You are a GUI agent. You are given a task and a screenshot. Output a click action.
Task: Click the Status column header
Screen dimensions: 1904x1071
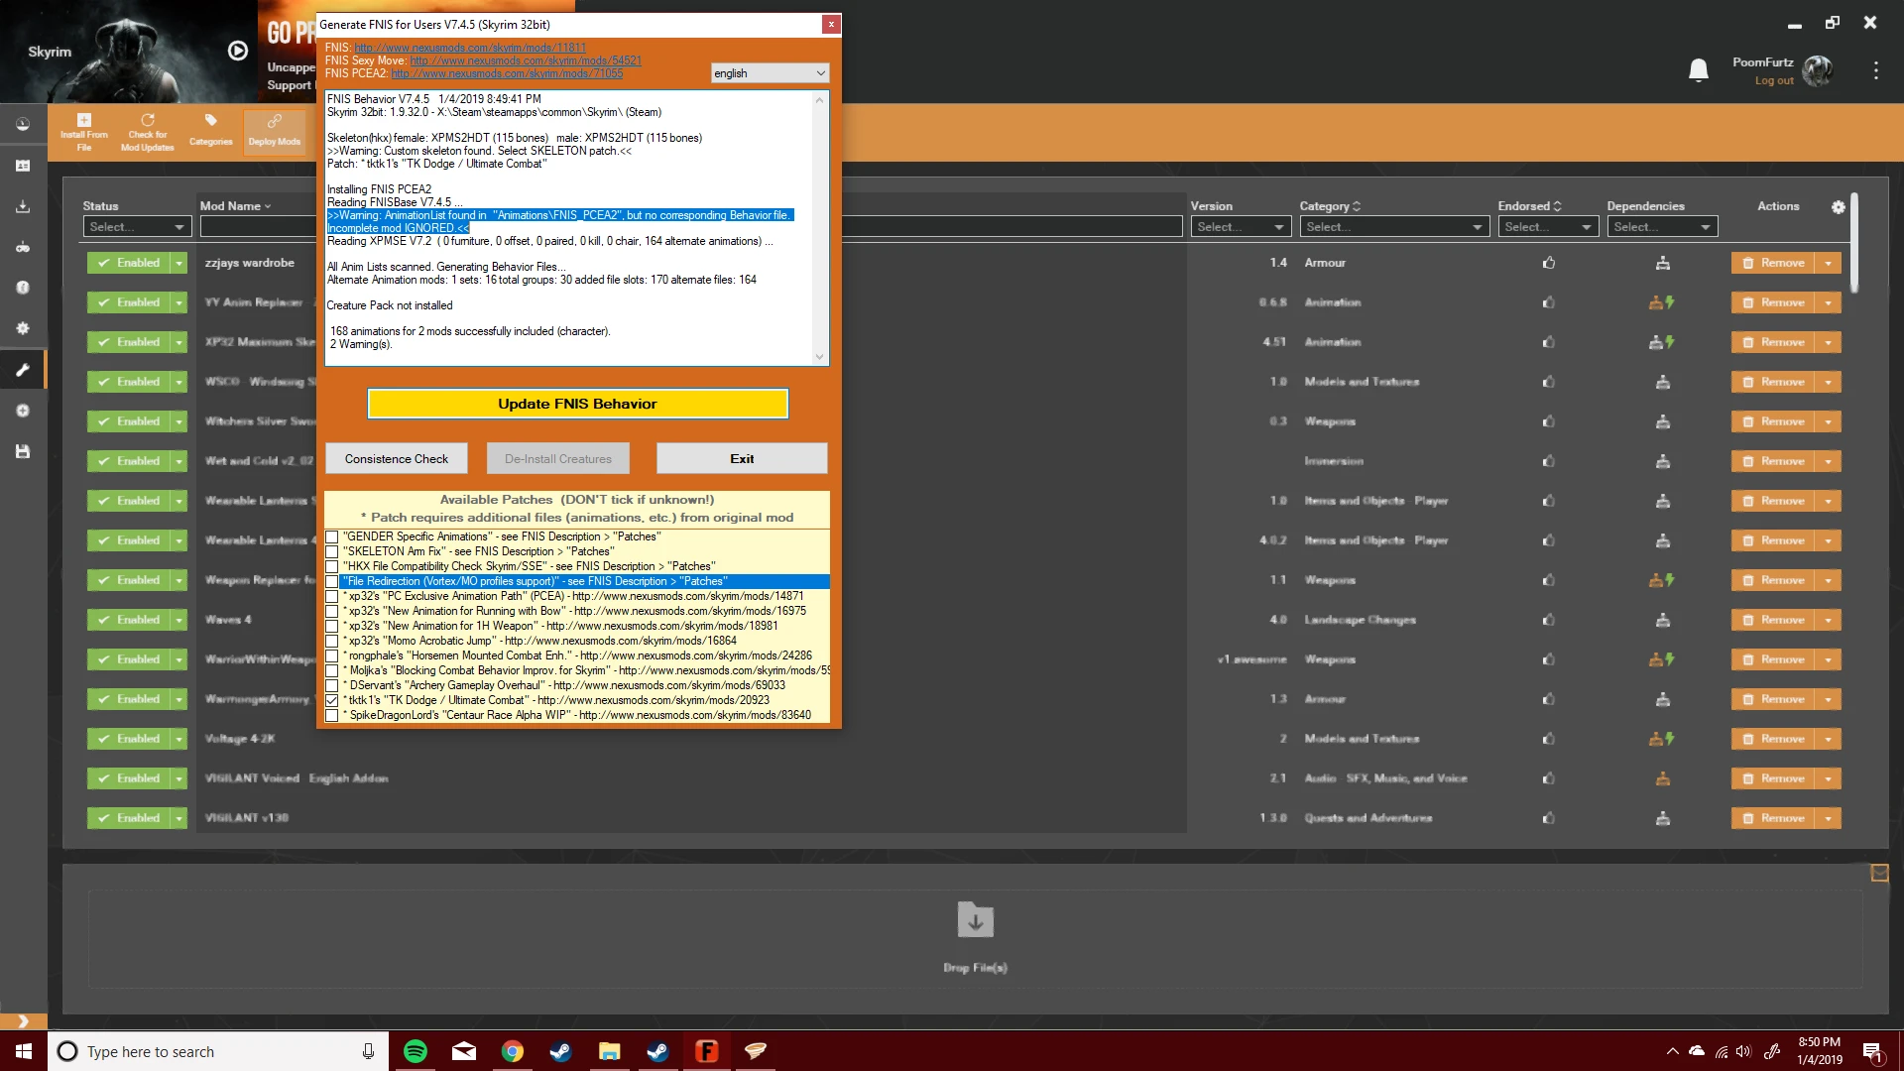coord(100,206)
